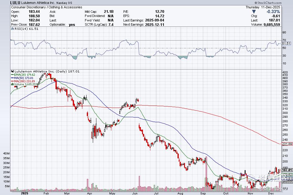Click the P/E value 12.70
The width and height of the screenshot is (293, 195).
point(160,12)
